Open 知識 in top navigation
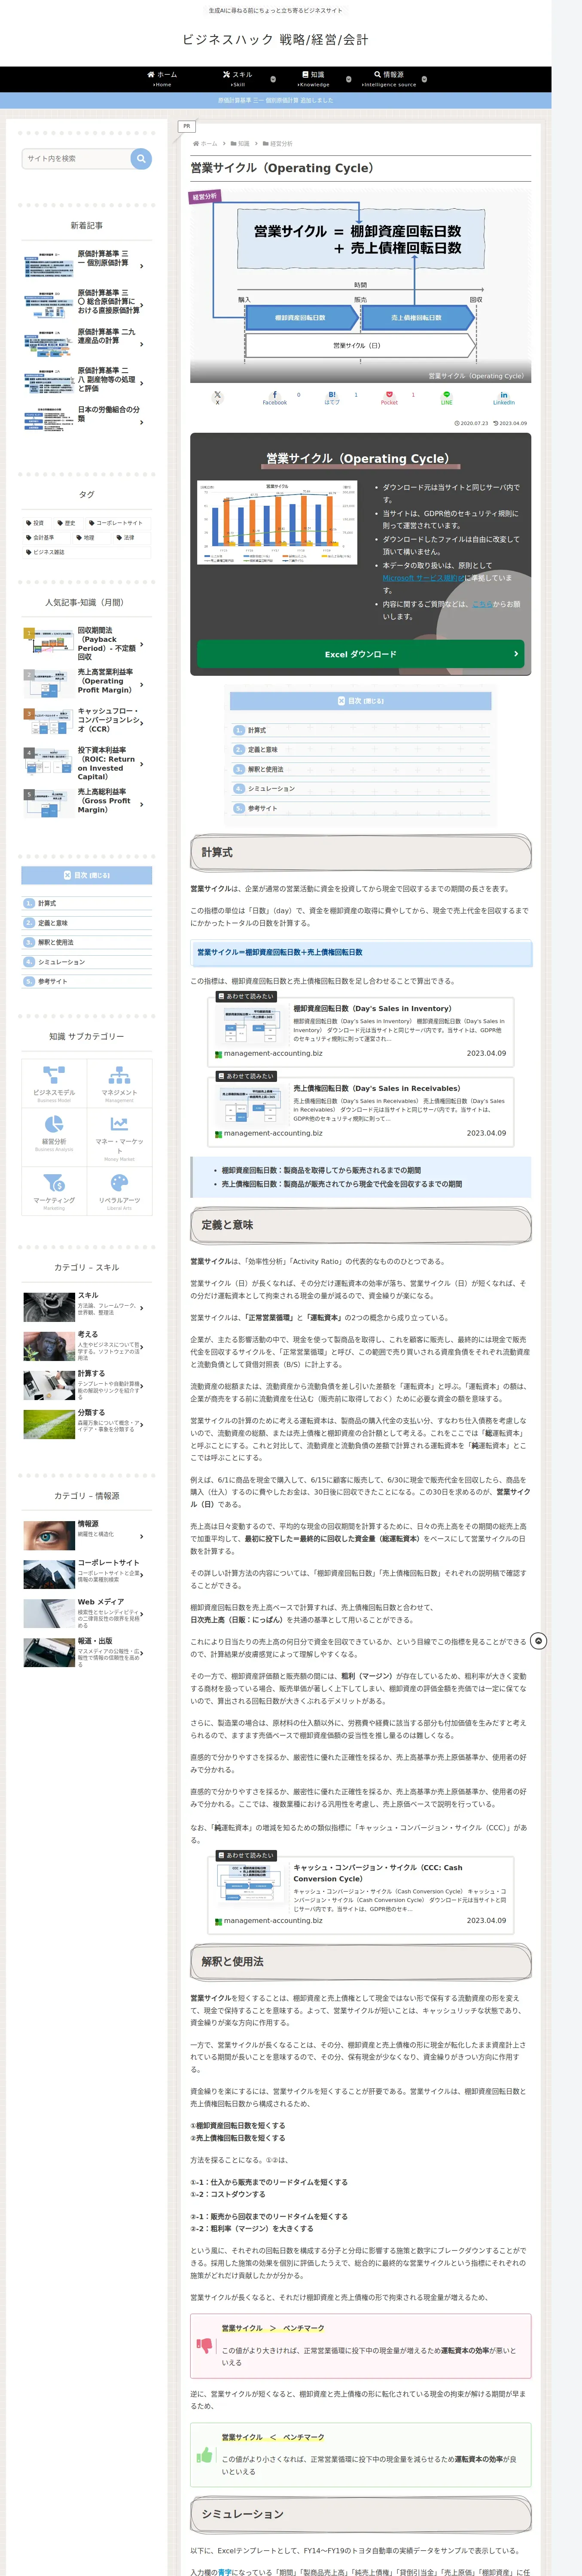The height and width of the screenshot is (2576, 582). [x=313, y=79]
